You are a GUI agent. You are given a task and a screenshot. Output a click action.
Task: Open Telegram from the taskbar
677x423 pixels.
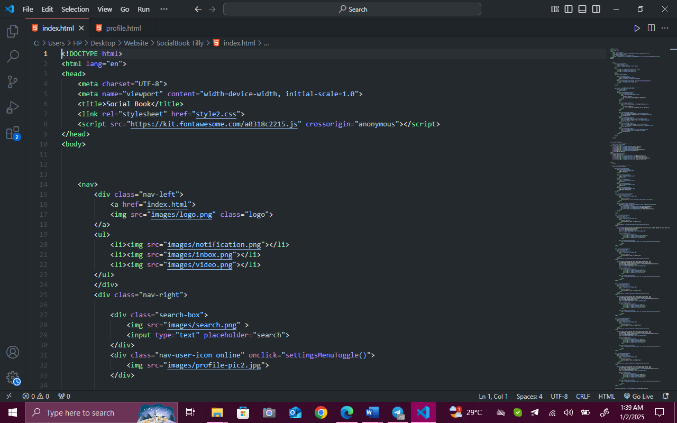click(x=398, y=412)
